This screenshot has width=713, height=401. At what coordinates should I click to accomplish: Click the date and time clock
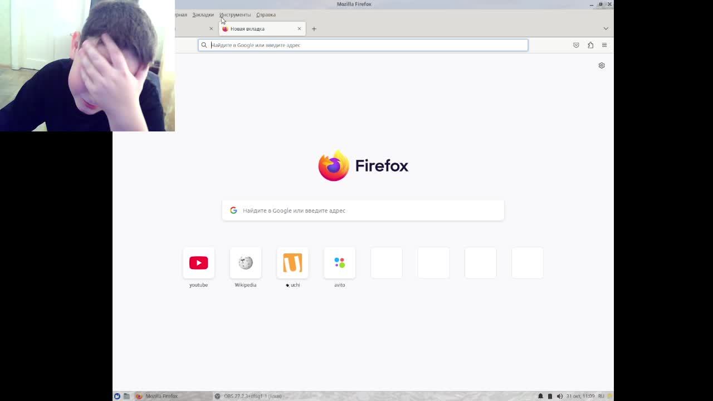[x=580, y=396]
